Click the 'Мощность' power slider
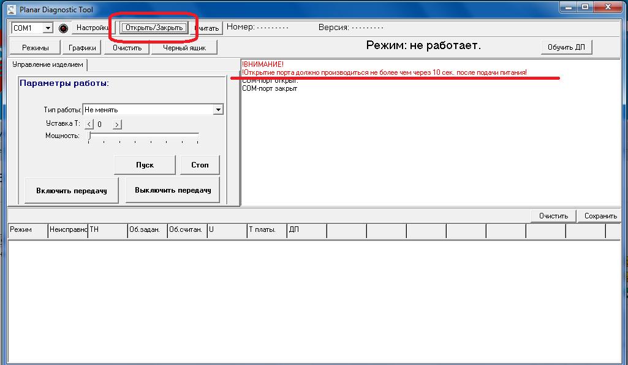Image resolution: width=628 pixels, height=365 pixels. click(x=143, y=136)
